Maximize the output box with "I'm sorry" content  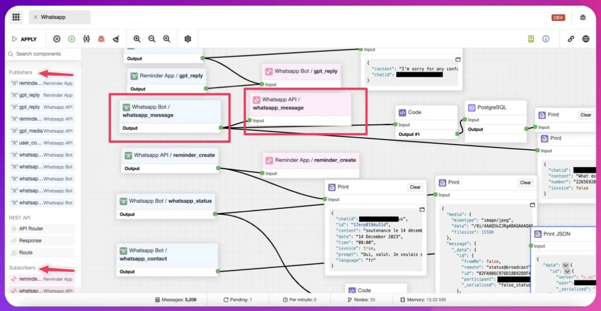click(x=458, y=60)
